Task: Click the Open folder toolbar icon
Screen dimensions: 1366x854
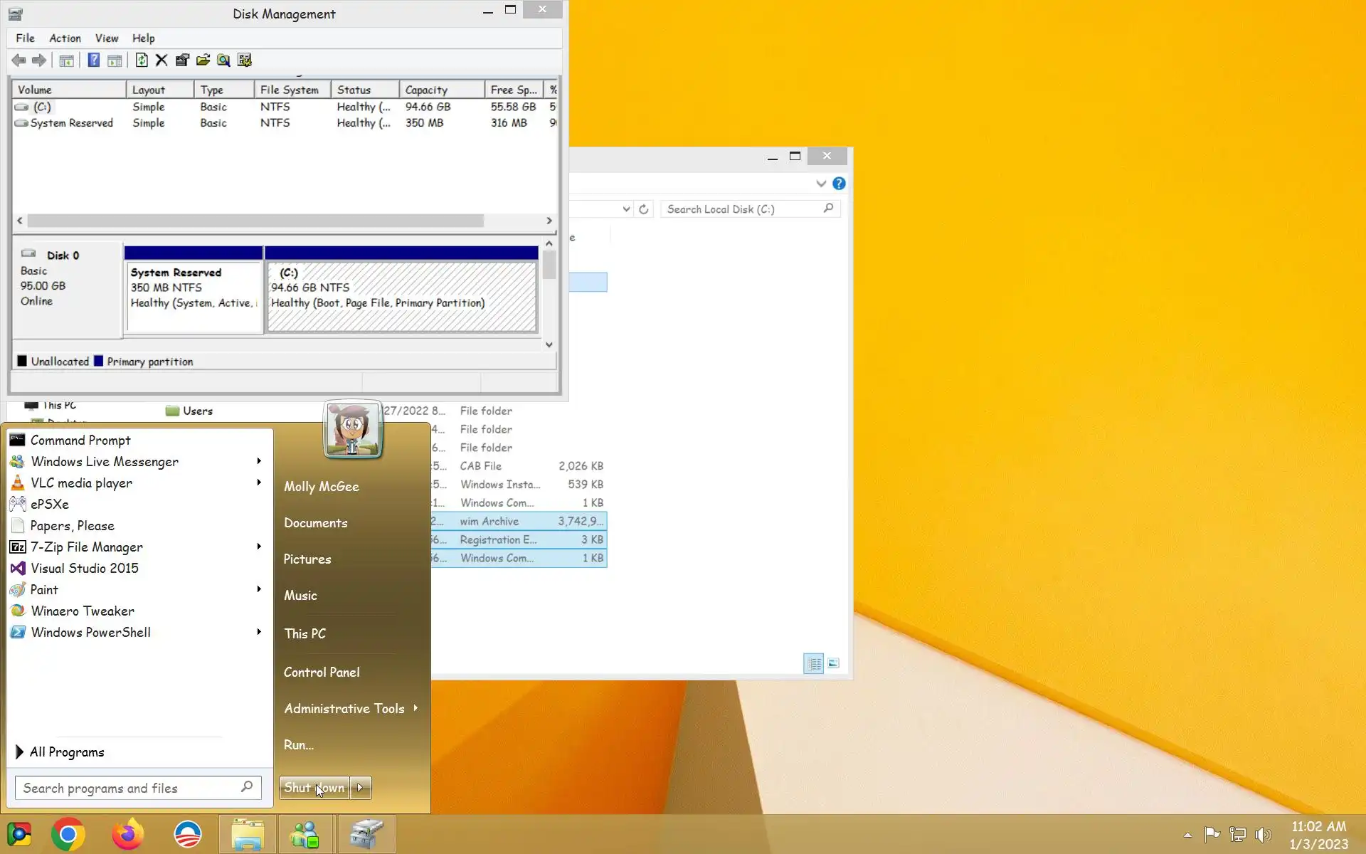Action: click(203, 60)
